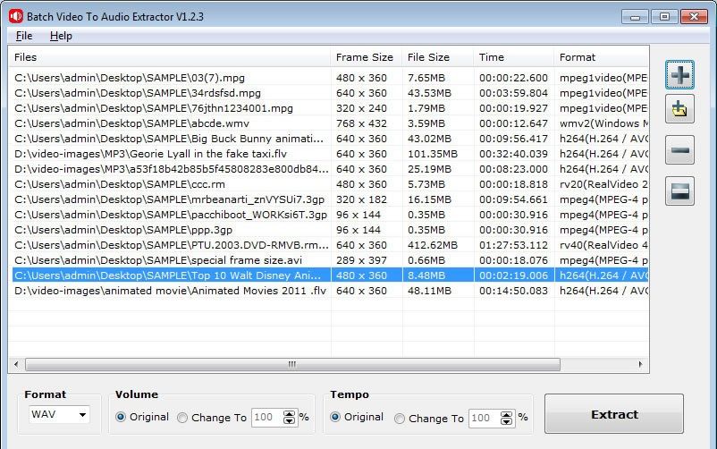Select Original tempo radio button
The height and width of the screenshot is (449, 717).
click(x=335, y=417)
